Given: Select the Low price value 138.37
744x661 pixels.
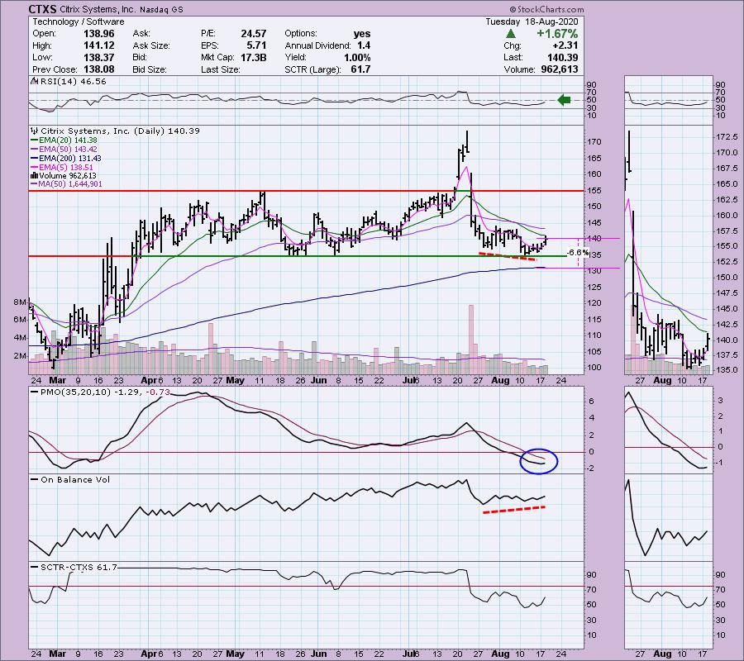Looking at the screenshot, I should click(98, 57).
